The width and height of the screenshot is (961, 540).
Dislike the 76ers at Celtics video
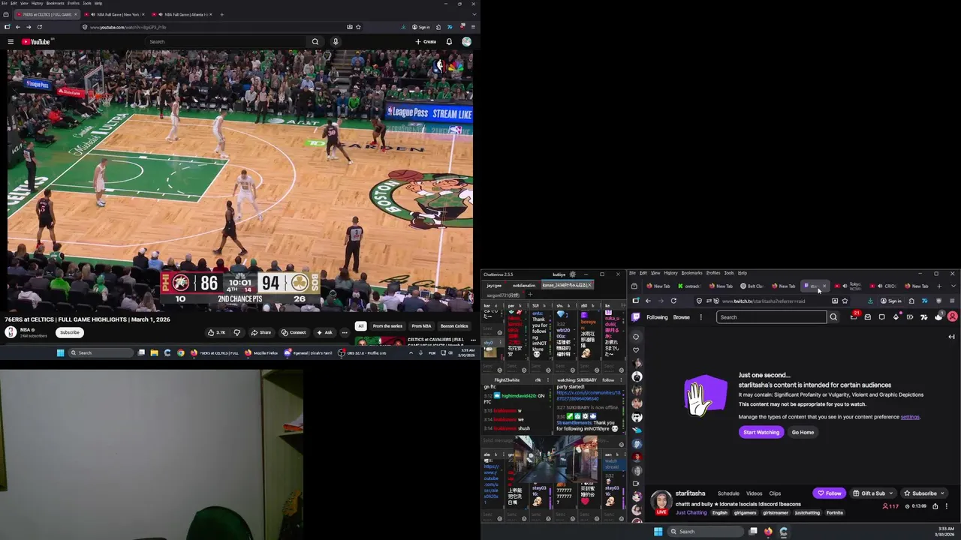click(x=237, y=332)
